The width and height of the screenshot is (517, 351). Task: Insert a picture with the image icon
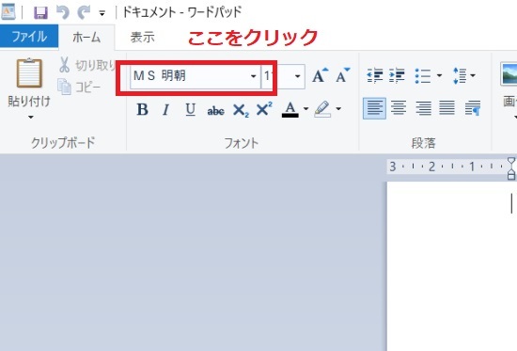[x=509, y=74]
